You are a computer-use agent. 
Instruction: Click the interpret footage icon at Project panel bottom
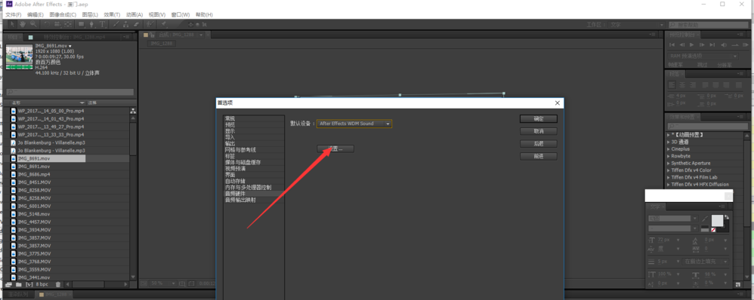pyautogui.click(x=8, y=285)
